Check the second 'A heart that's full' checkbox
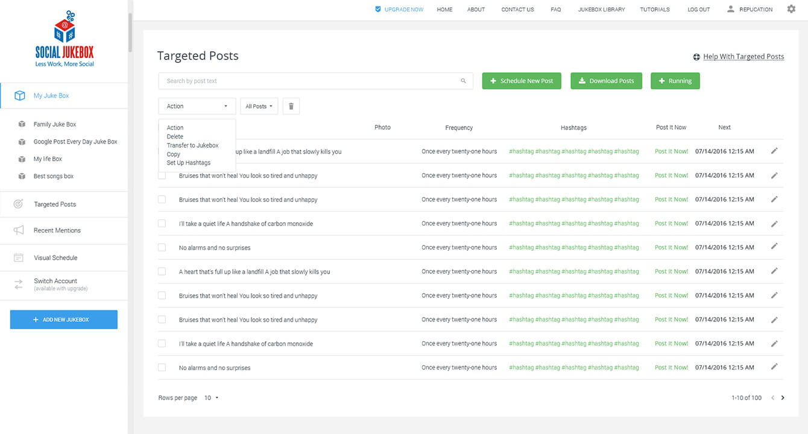Screen dimensions: 808x434 [162, 271]
